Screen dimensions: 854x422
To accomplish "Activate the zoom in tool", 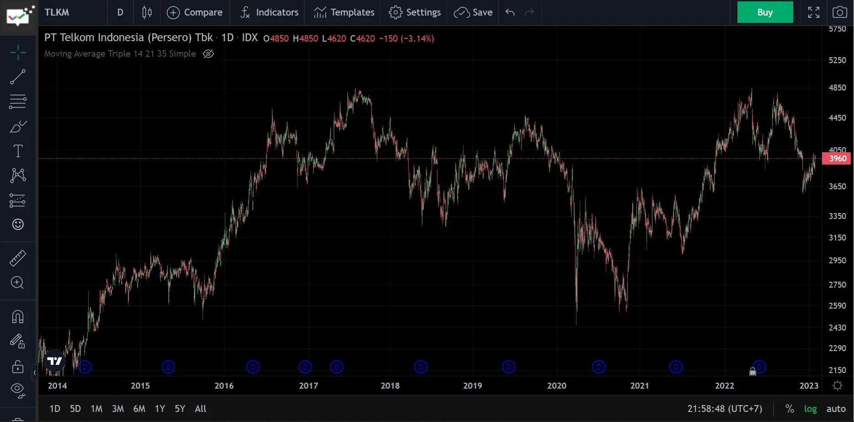I will tap(18, 283).
